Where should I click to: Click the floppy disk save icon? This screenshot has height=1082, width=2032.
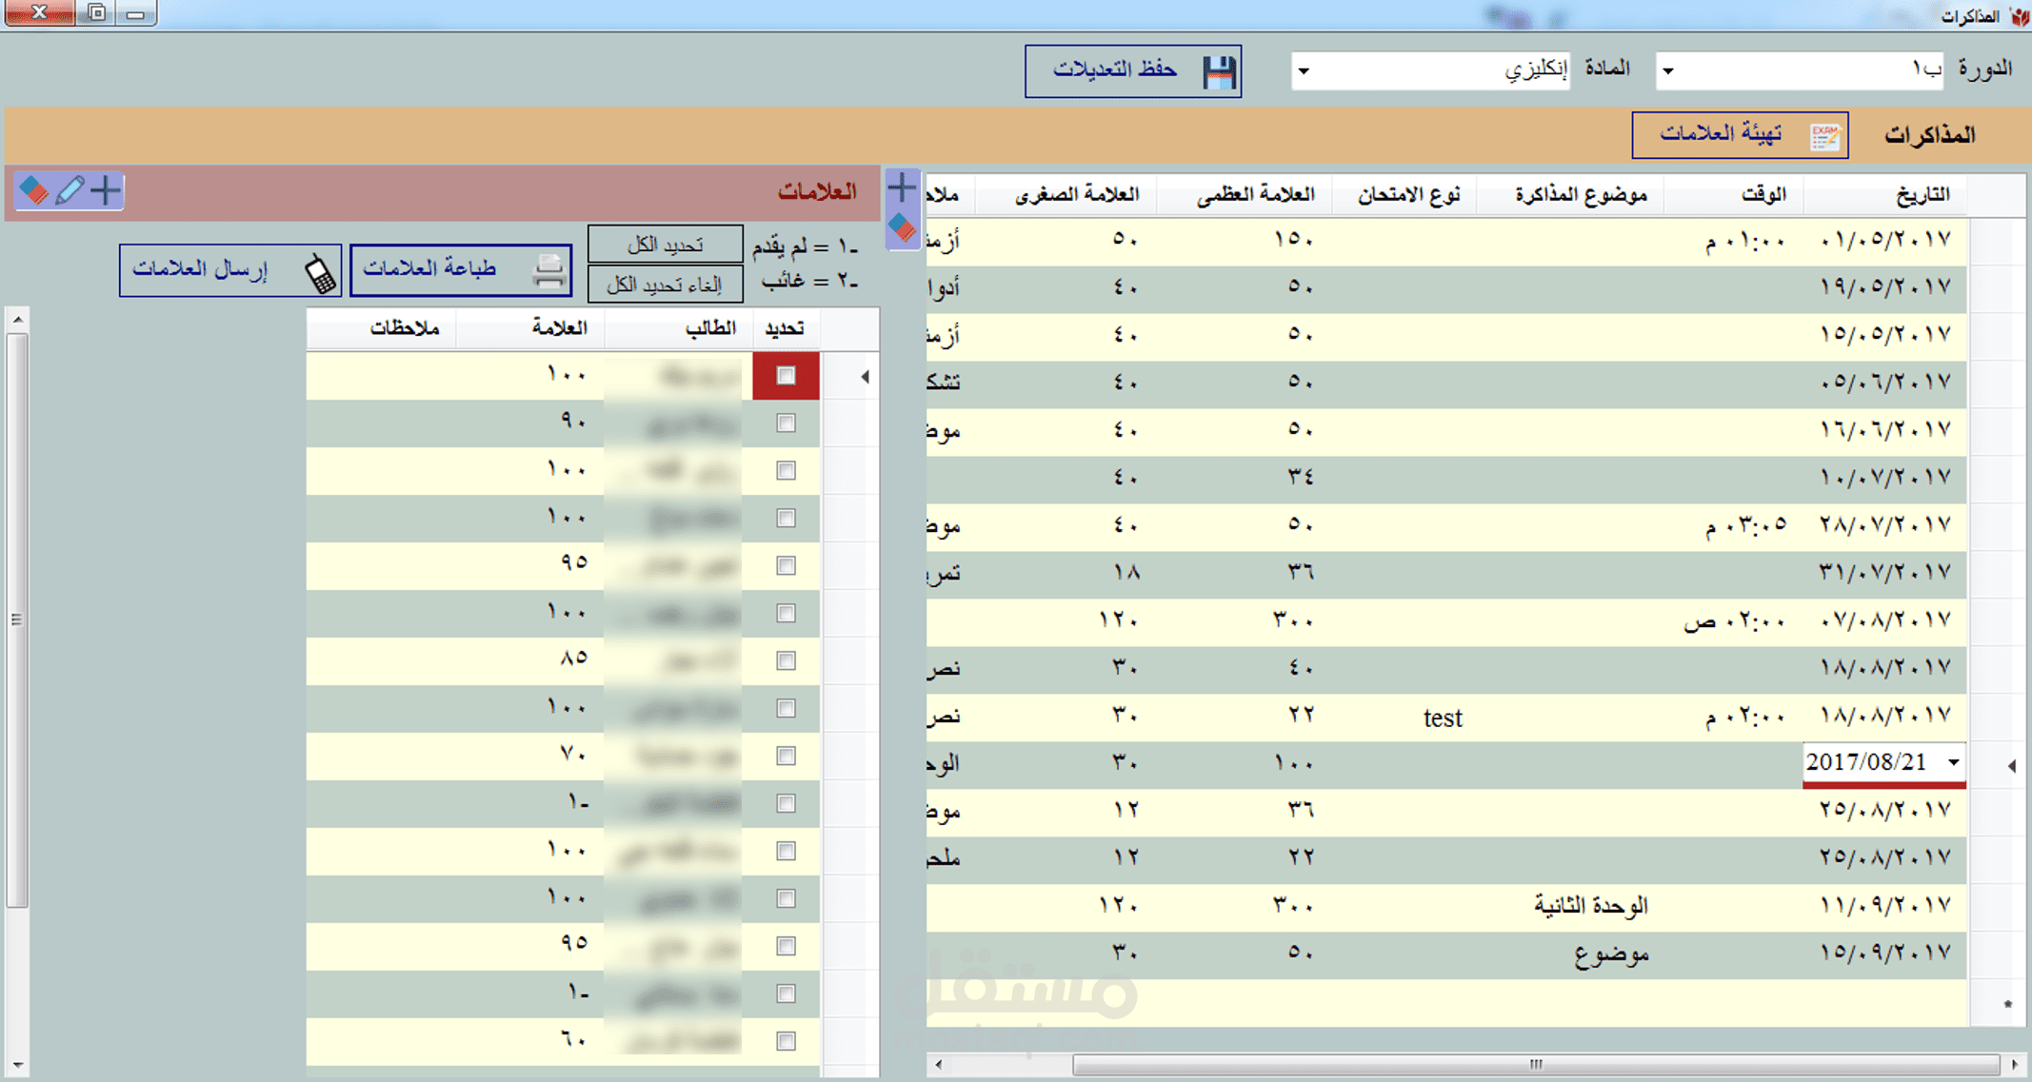point(1219,71)
